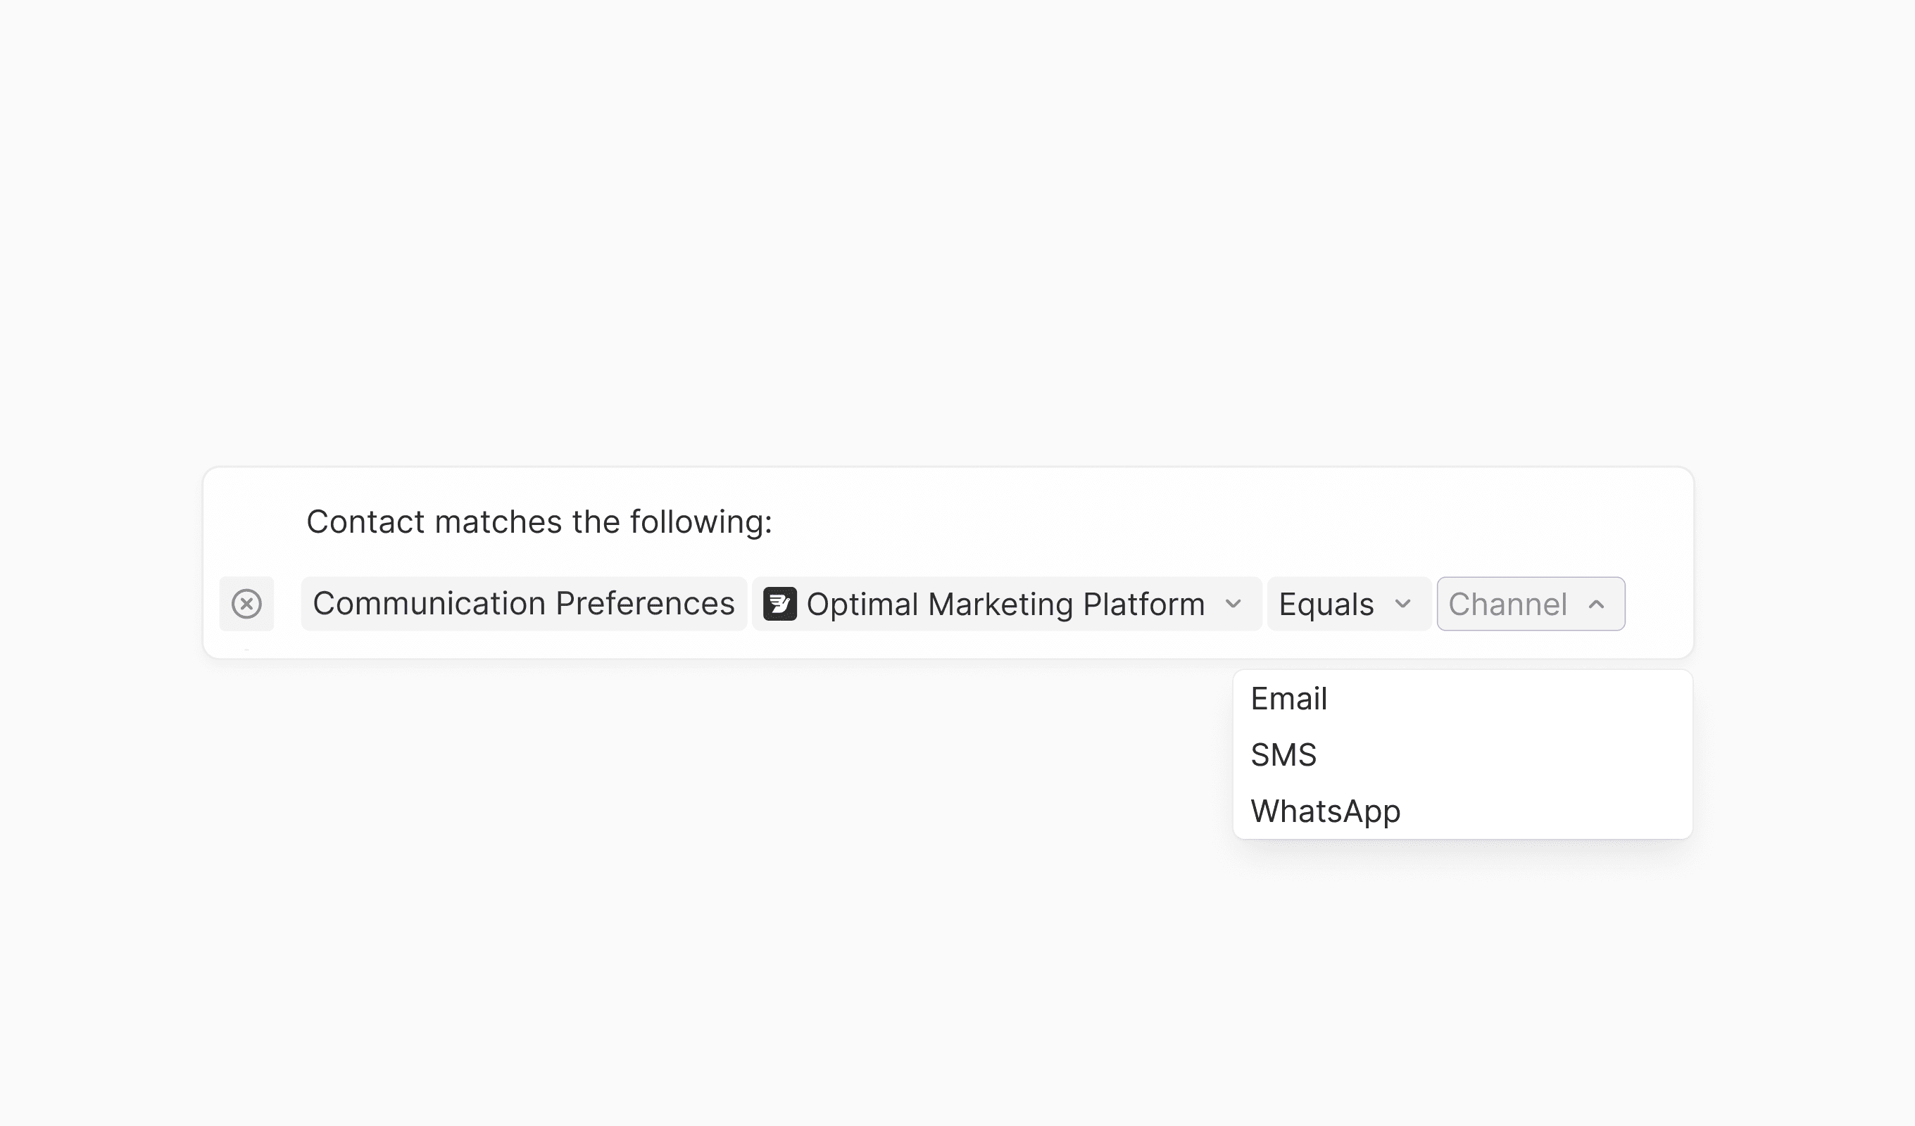Click the down arrow beside Equals
Screen dimensions: 1915x1126
point(1402,603)
